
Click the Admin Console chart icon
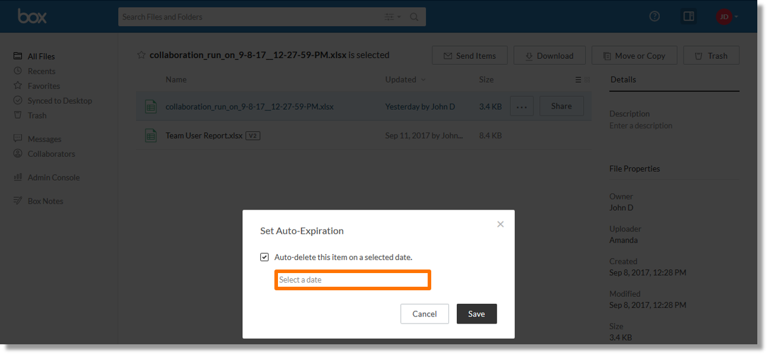[x=18, y=177]
